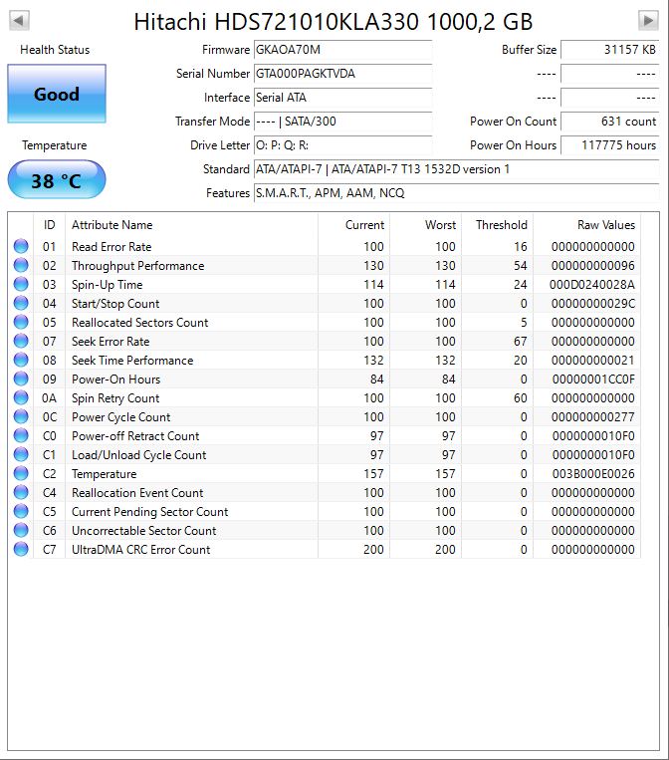
Task: Click the ID column header
Action: [x=50, y=225]
